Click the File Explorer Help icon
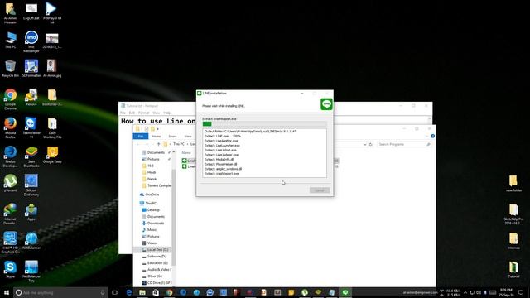The image size is (530, 298). tap(432, 136)
